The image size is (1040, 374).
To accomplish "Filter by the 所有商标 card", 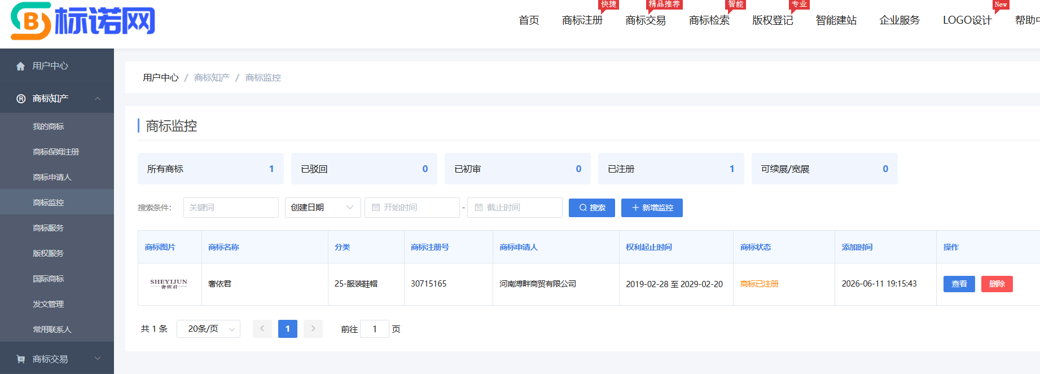I will 210,169.
